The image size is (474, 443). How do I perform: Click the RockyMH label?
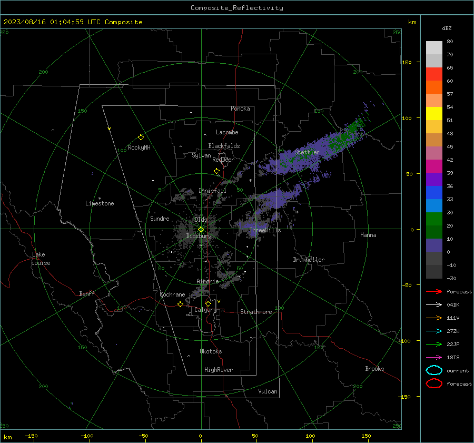pos(139,147)
